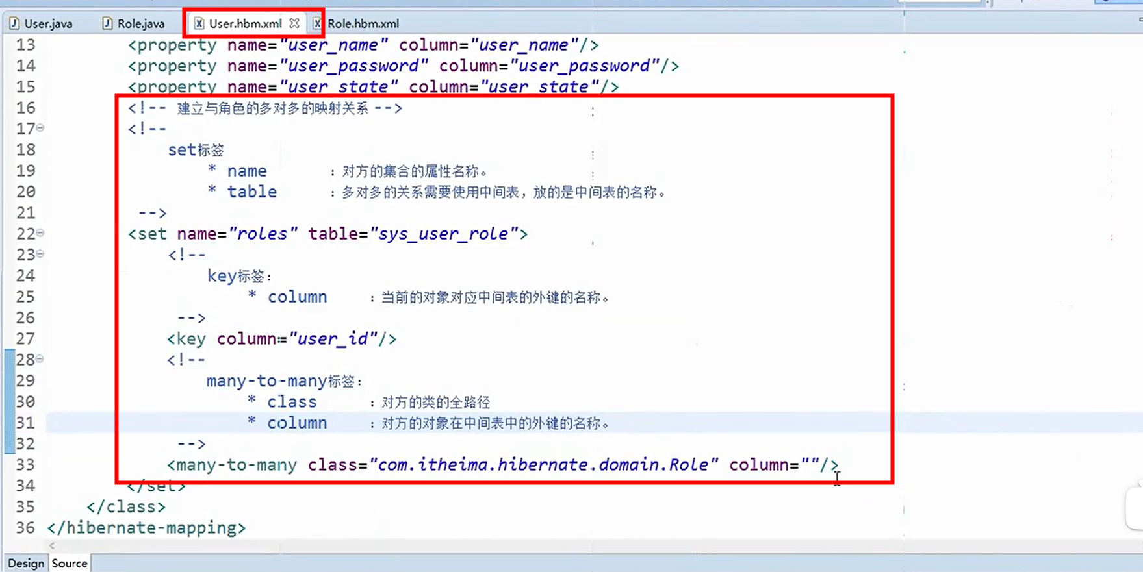Place cursor in empty column attribute on line 33
Screen dimensions: 1143x572
point(810,465)
